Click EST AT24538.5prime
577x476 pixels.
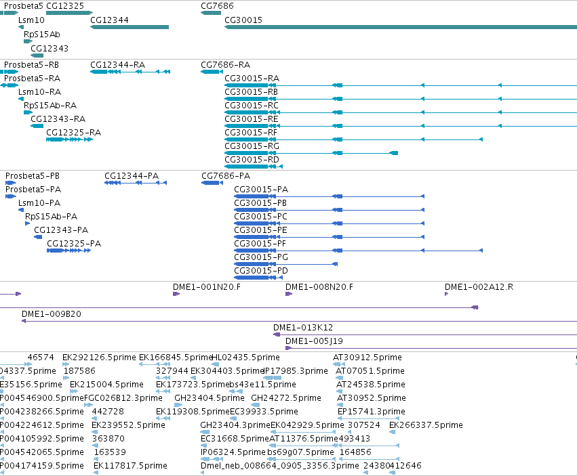[x=371, y=385]
